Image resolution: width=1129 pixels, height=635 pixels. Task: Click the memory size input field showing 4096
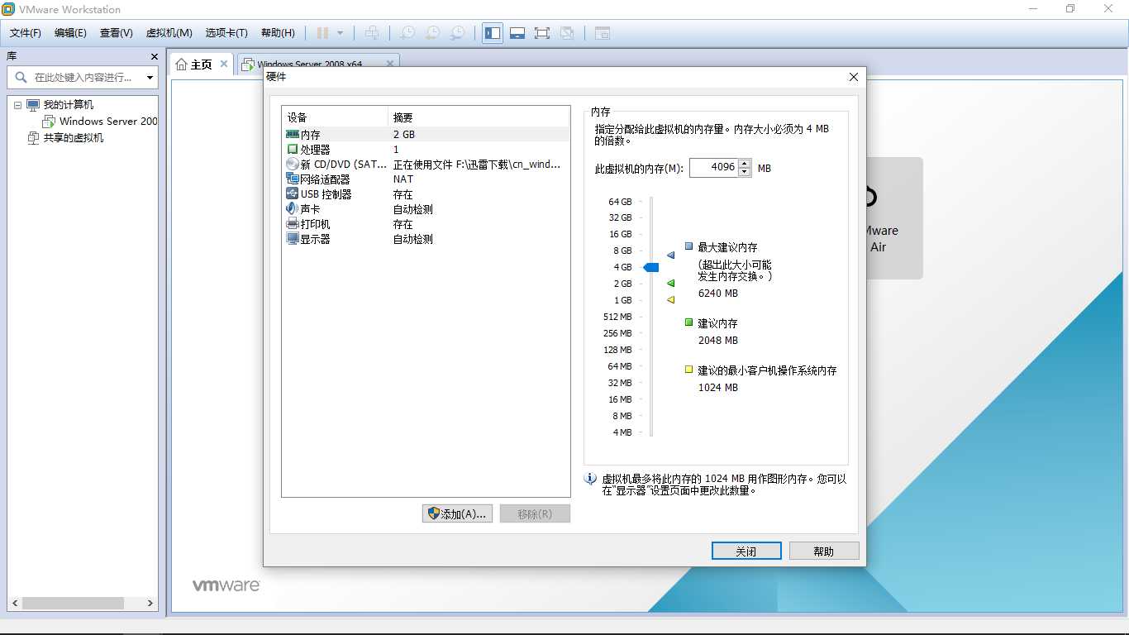pos(714,168)
